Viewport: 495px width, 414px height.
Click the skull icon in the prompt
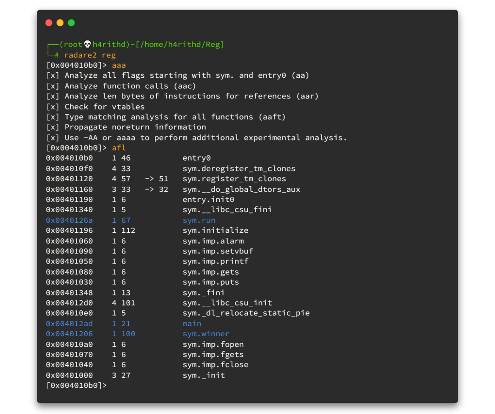[x=87, y=45]
